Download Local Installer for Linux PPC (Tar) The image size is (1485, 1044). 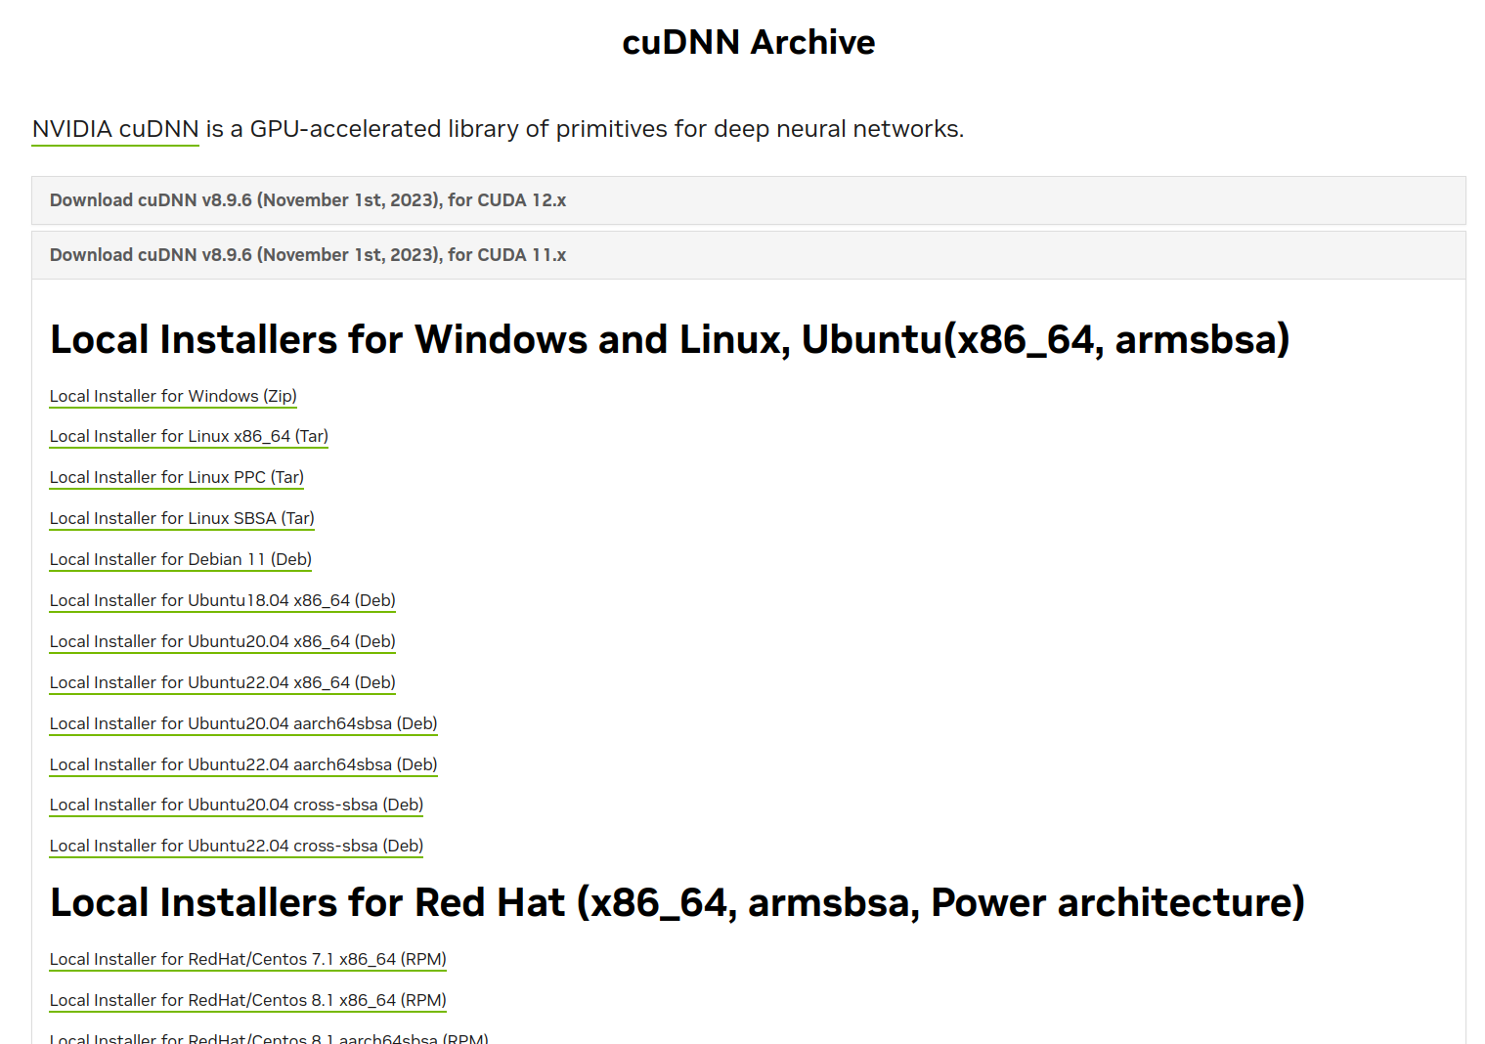click(177, 477)
